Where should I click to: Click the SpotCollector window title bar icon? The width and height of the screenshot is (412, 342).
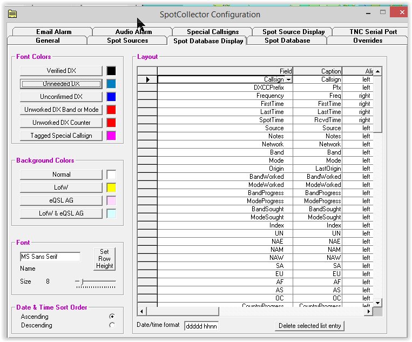[x=12, y=14]
